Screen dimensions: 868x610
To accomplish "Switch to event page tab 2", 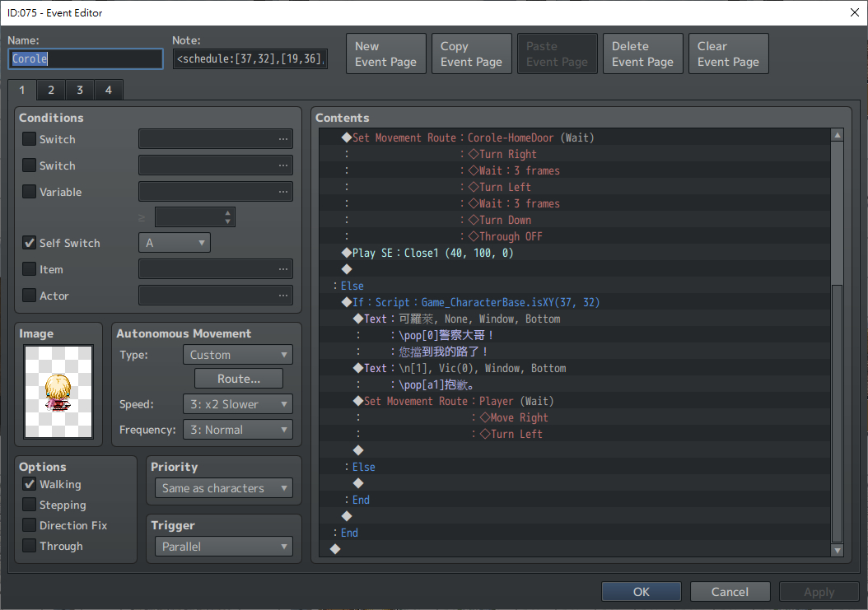I will 51,90.
